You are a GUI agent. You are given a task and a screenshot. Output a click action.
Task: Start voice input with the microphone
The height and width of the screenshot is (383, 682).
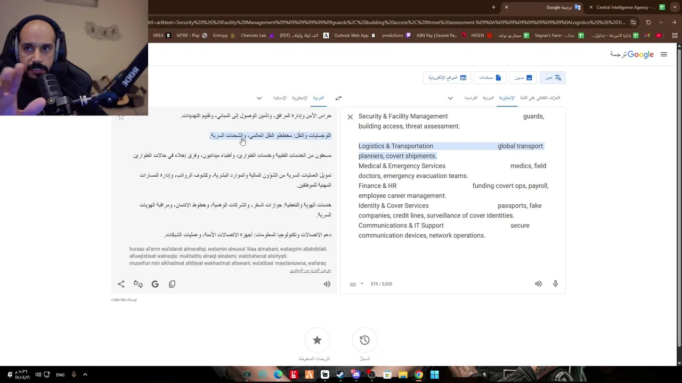(555, 284)
